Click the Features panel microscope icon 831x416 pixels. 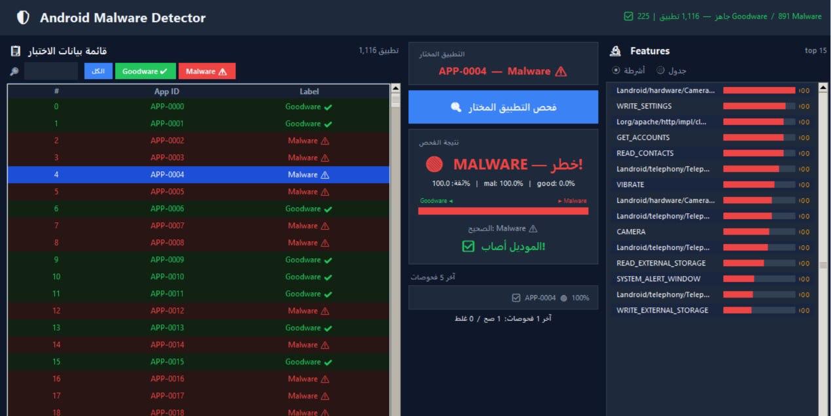coord(615,51)
